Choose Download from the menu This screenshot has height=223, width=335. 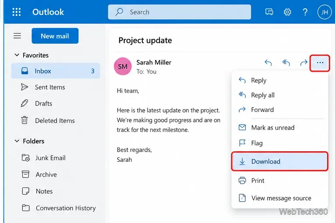pyautogui.click(x=279, y=161)
